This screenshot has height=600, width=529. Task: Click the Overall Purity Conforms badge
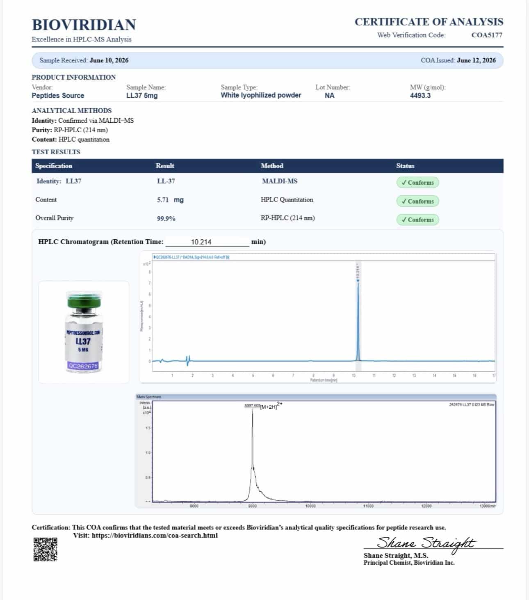tap(417, 220)
